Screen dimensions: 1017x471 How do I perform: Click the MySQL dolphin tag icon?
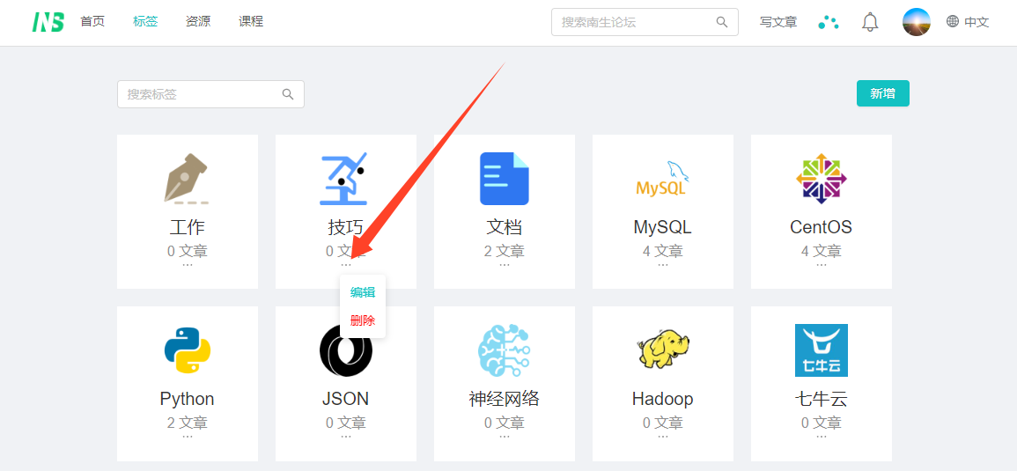pyautogui.click(x=662, y=179)
